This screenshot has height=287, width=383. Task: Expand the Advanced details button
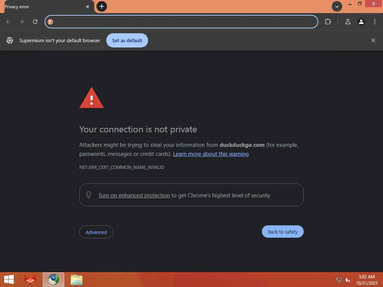pos(96,232)
